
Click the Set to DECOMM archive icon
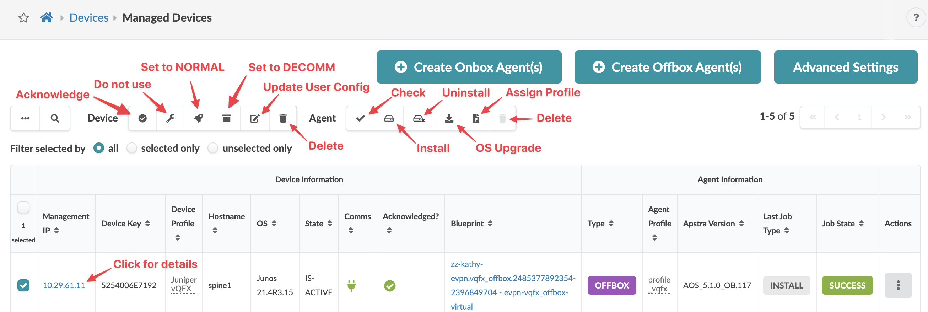point(226,118)
